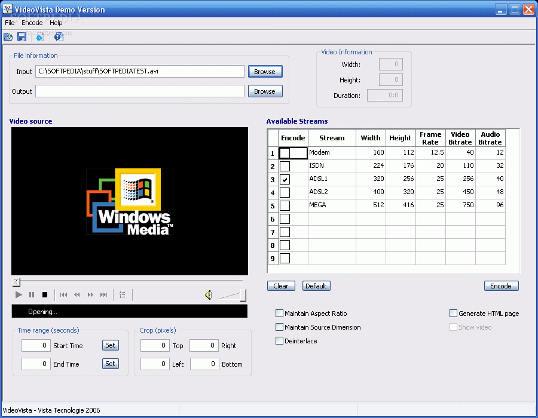
Task: Select the MEGA stream name cell
Action: tap(332, 205)
